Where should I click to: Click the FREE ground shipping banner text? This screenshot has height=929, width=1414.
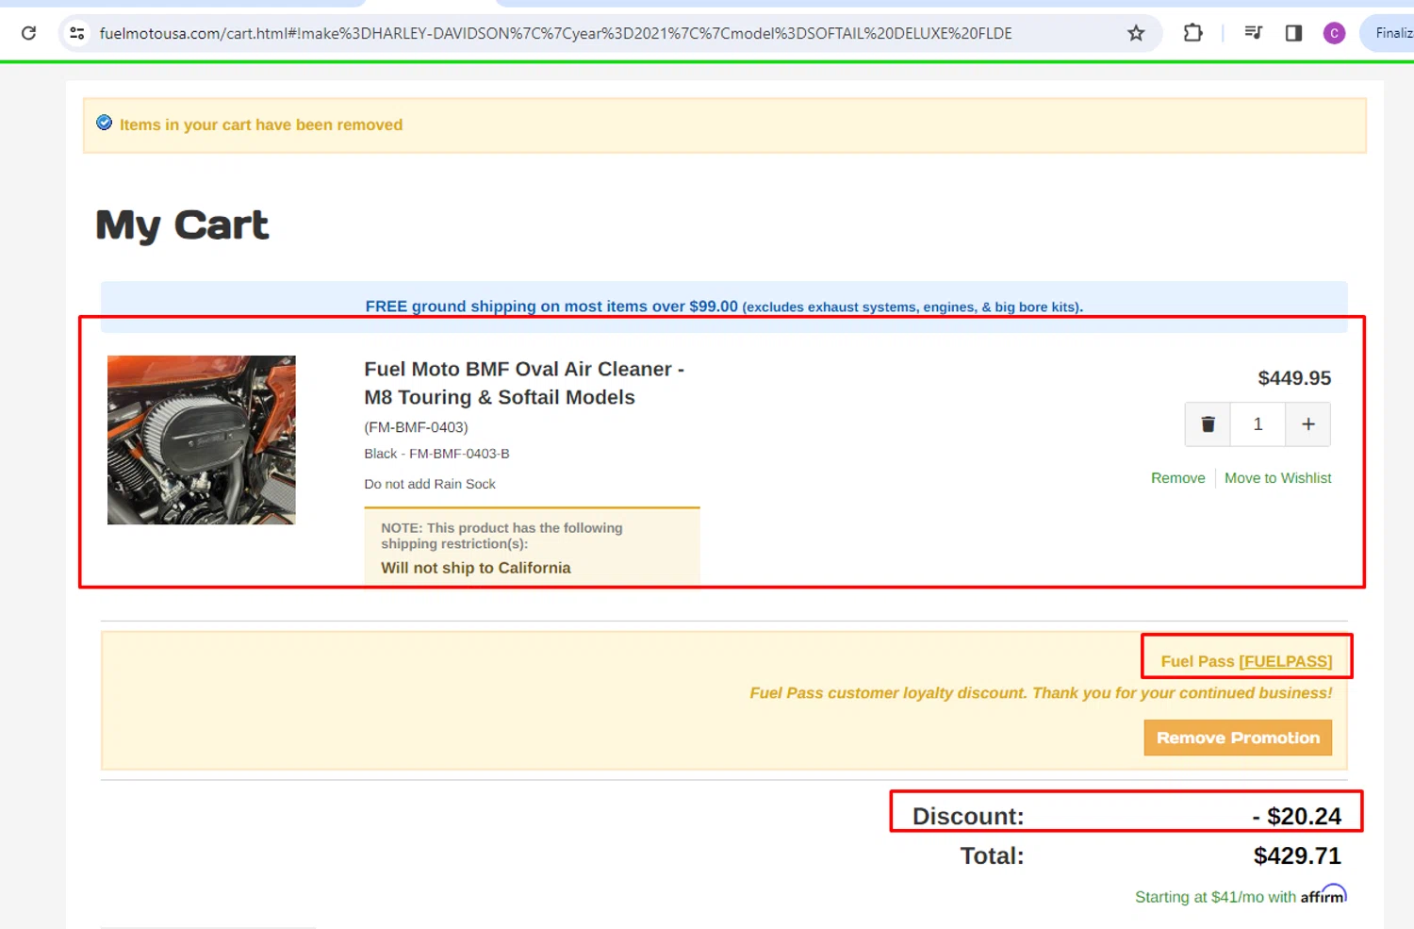click(x=724, y=307)
